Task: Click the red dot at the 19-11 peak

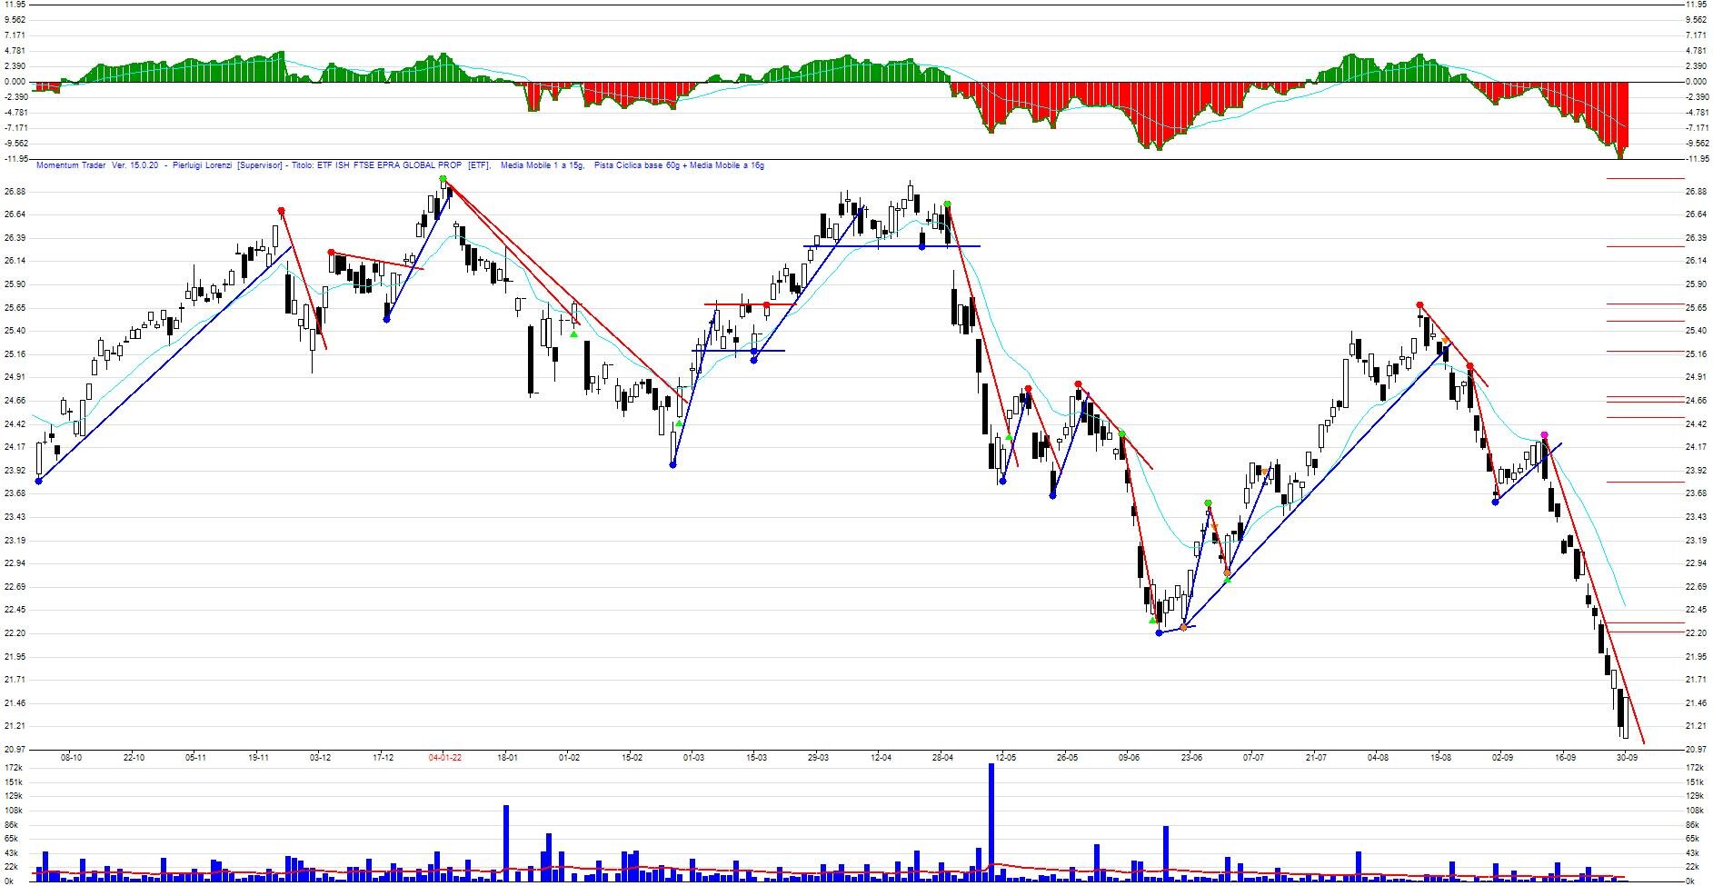Action: coord(281,211)
